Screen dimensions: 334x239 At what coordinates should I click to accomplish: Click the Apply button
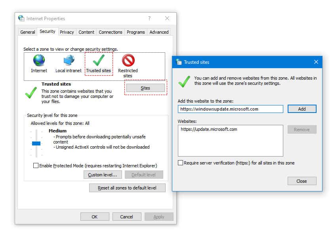(x=159, y=217)
